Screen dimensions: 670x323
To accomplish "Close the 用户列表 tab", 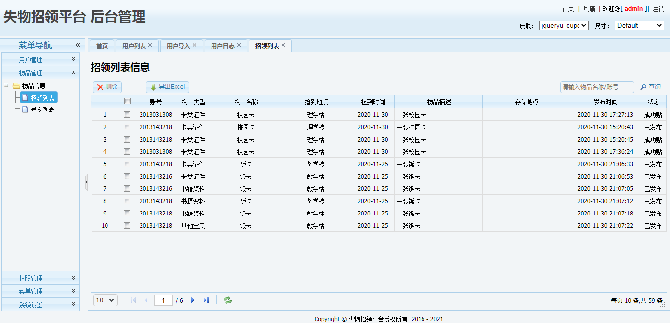I will coord(150,45).
